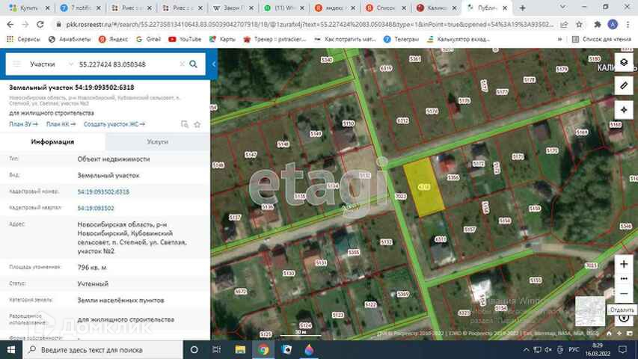This screenshot has width=638, height=359.
Task: Open the Яндекс bookmark
Action: pyautogui.click(x=113, y=39)
